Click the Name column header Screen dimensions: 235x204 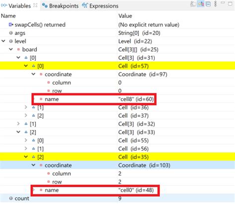coord(8,16)
